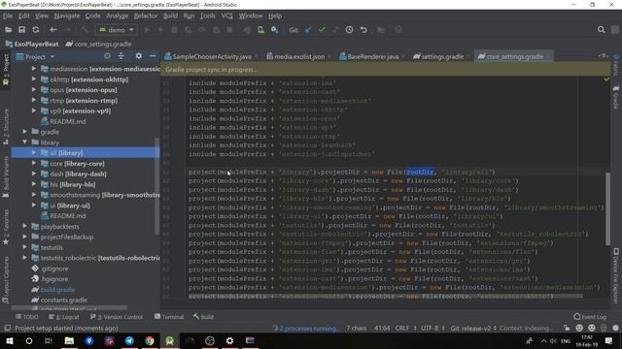Open the Git release-v2 branch menu
Viewport: 622px width, 349px height.
473,328
